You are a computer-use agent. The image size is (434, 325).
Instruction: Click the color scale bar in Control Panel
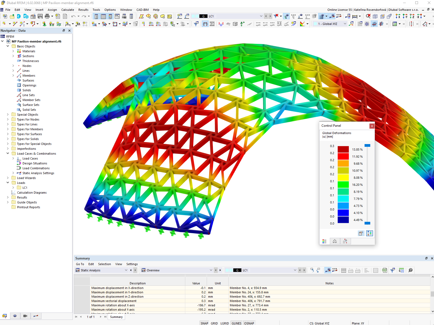click(343, 184)
